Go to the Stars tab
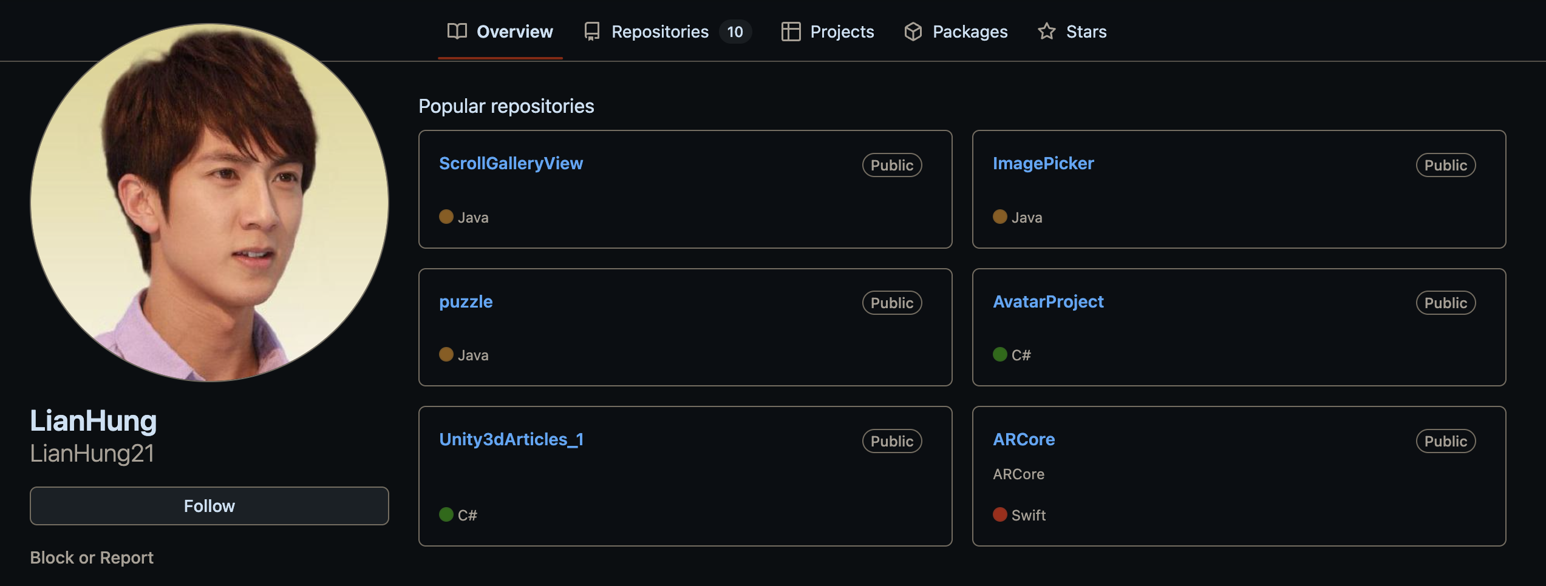 (x=1086, y=32)
